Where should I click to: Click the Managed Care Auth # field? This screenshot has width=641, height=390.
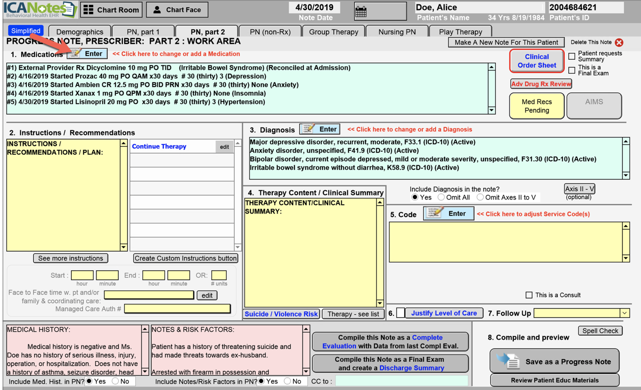click(177, 309)
